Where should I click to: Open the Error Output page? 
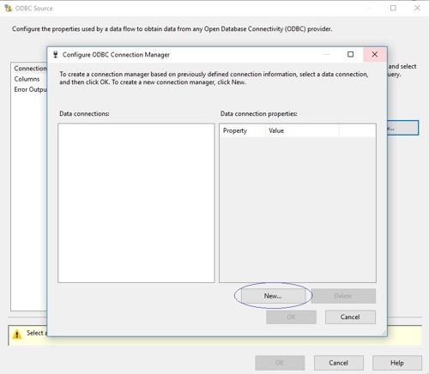30,89
